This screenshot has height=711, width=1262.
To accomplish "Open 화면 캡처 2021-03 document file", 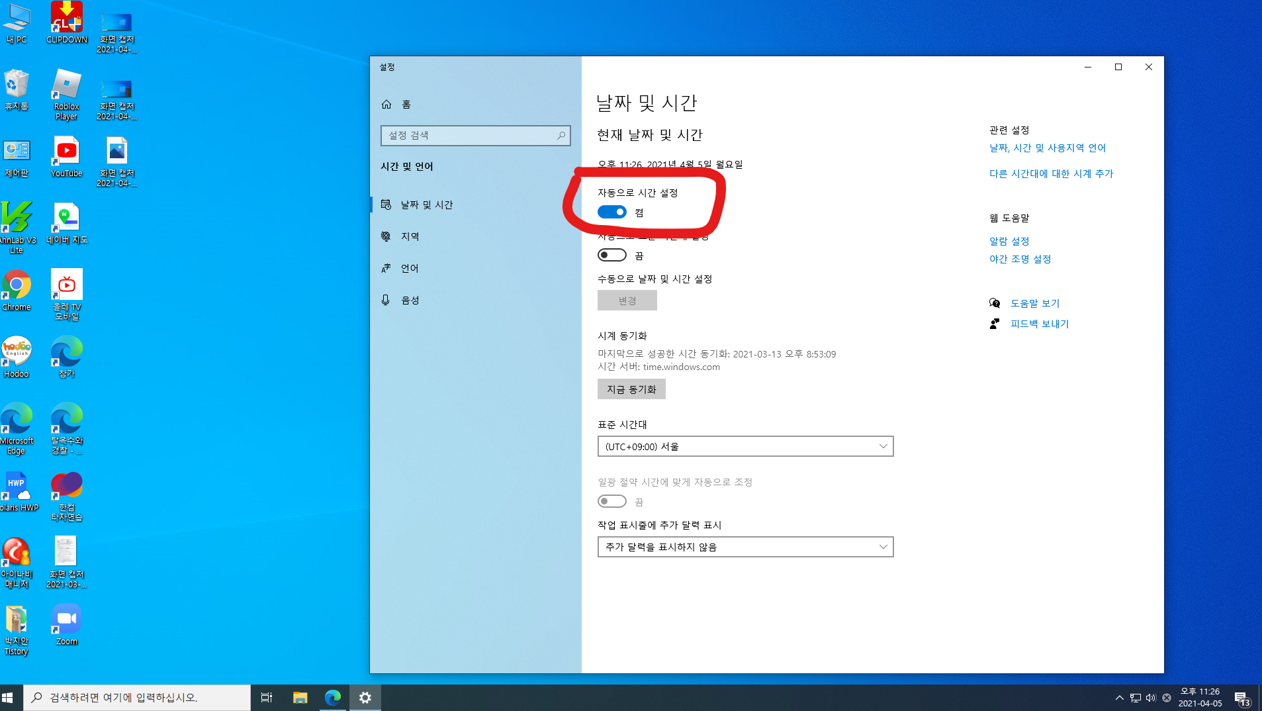I will pyautogui.click(x=66, y=562).
